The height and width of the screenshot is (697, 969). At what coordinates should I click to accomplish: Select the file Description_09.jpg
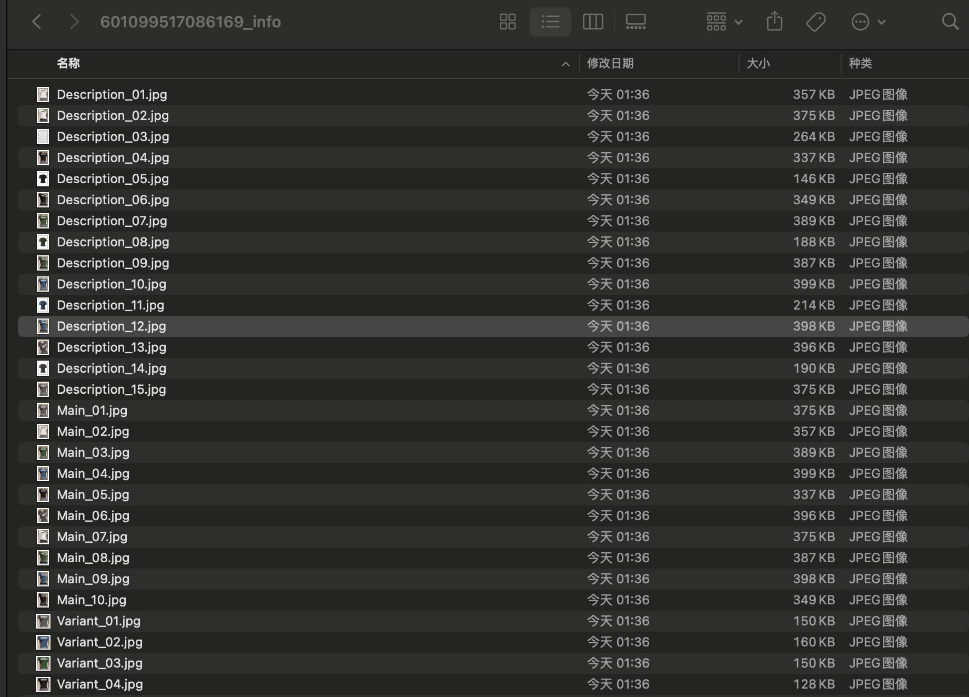tap(493, 263)
